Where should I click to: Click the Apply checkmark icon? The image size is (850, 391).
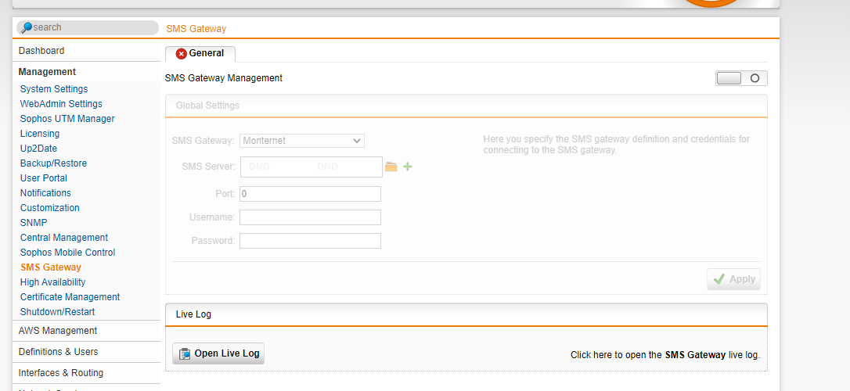pyautogui.click(x=719, y=279)
